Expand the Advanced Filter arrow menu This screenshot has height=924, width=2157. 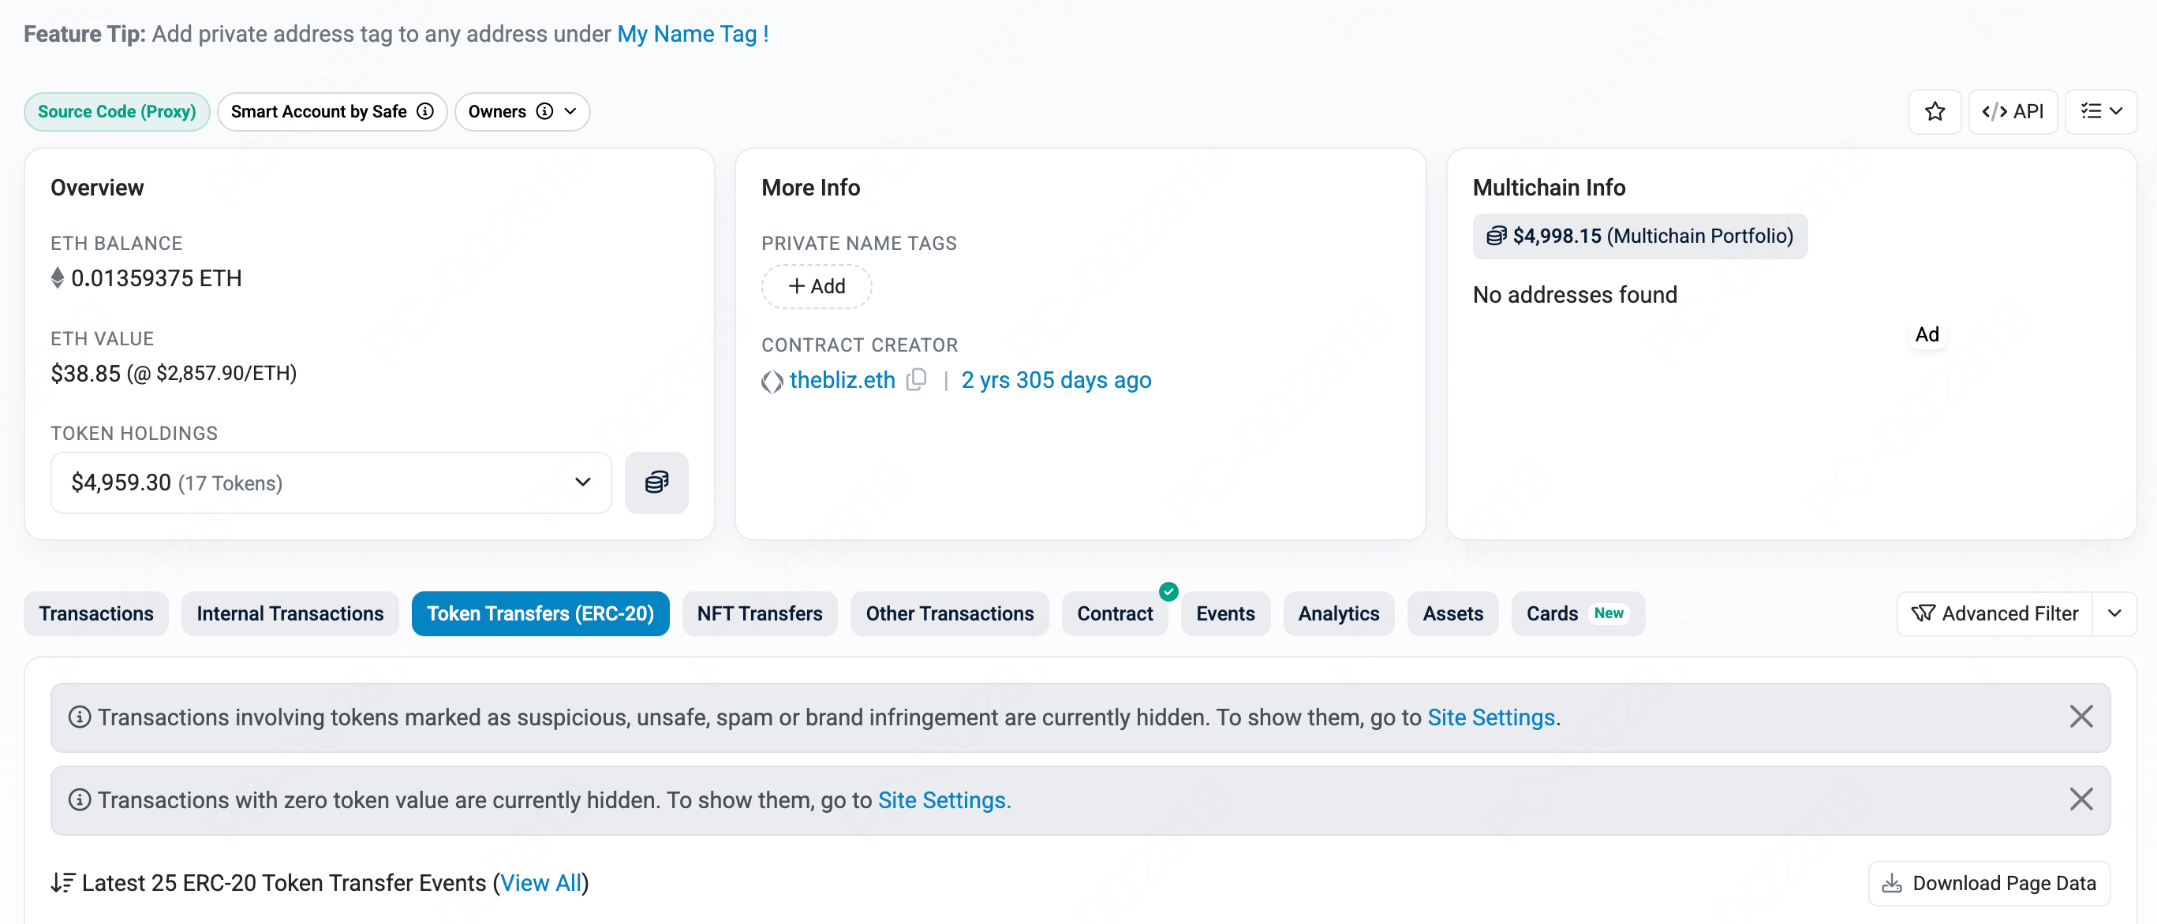(2114, 613)
